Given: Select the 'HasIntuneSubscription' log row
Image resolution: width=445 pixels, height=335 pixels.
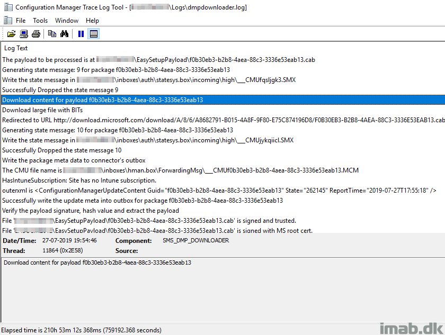Looking at the screenshot, I should click(223, 180).
